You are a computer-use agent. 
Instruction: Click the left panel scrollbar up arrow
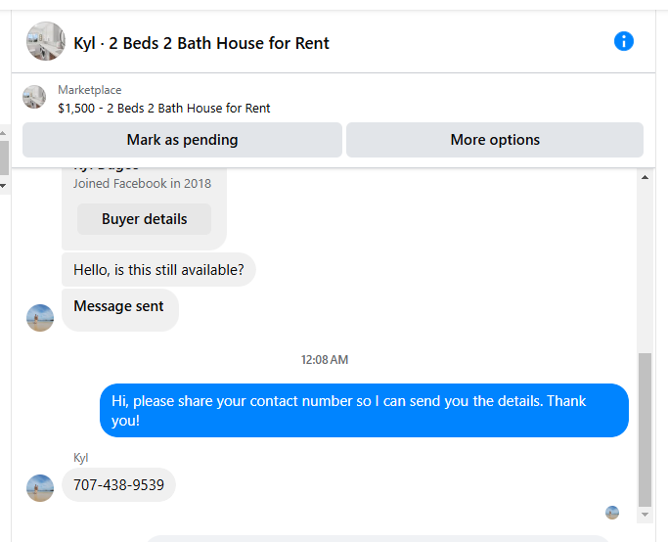(3, 133)
